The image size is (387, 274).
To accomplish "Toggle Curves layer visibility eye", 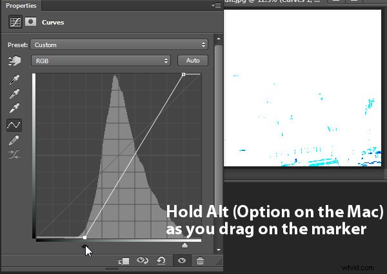I will click(x=182, y=260).
